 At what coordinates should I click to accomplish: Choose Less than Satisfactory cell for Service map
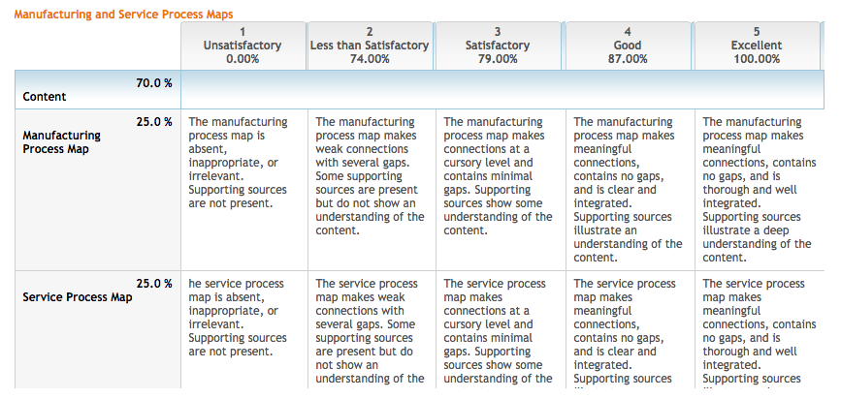click(372, 329)
